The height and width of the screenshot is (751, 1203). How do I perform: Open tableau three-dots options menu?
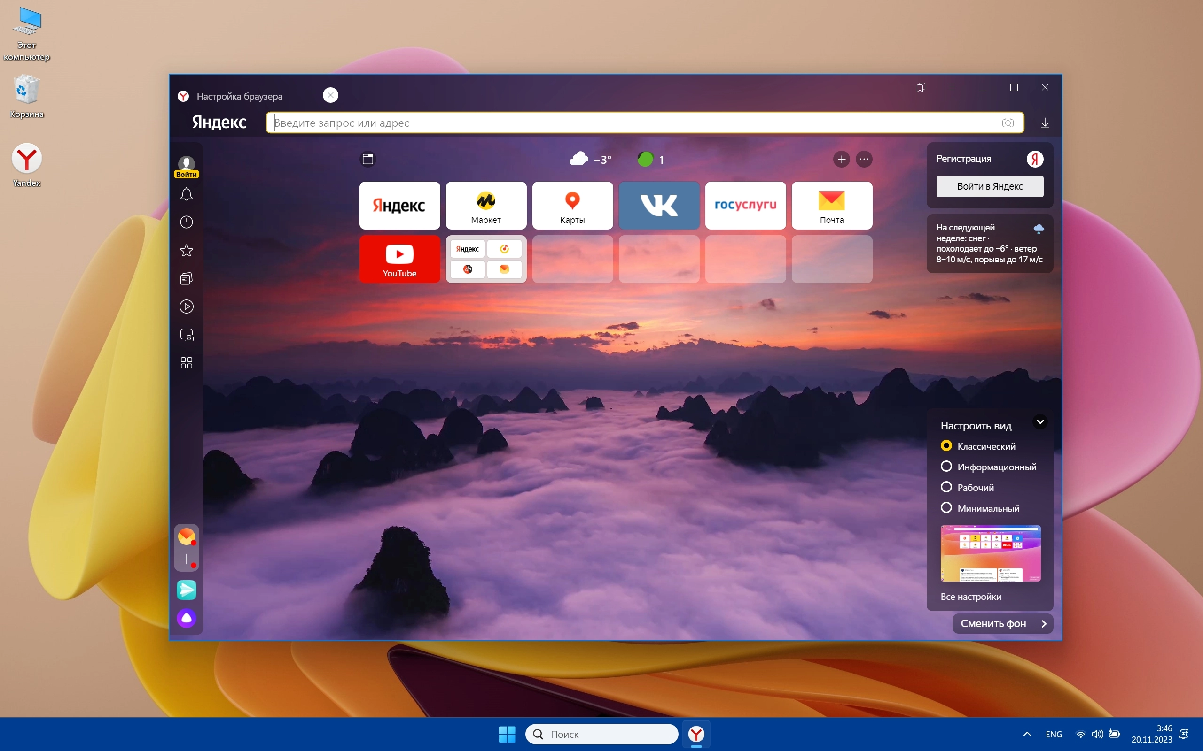pos(864,160)
